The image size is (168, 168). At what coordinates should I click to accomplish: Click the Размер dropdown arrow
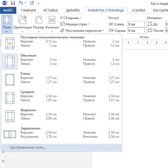click(38, 32)
